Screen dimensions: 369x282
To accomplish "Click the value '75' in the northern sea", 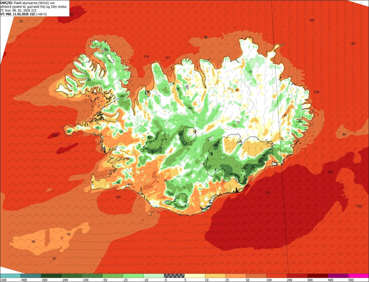I will coord(206,37).
